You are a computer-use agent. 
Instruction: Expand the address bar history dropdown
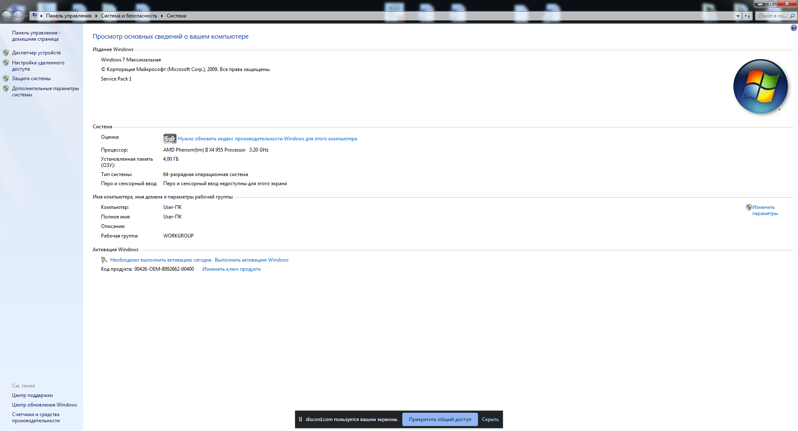(738, 16)
